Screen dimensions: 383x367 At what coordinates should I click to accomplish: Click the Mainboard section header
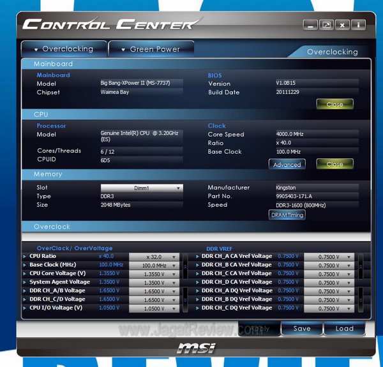pos(196,64)
